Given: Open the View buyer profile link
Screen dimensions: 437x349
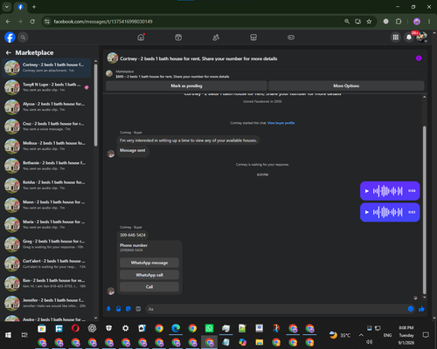Looking at the screenshot, I should (281, 123).
